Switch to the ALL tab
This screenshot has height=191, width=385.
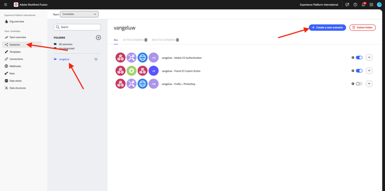[116, 40]
